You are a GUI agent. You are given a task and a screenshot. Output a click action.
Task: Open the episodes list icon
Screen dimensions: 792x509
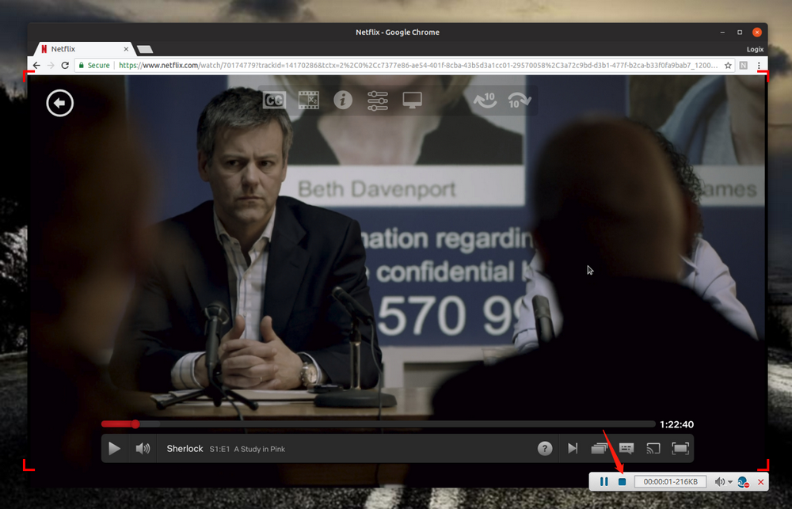[599, 448]
